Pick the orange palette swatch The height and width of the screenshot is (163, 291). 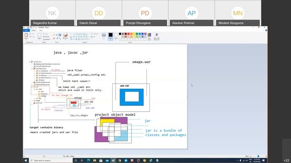pyautogui.click(x=131, y=34)
